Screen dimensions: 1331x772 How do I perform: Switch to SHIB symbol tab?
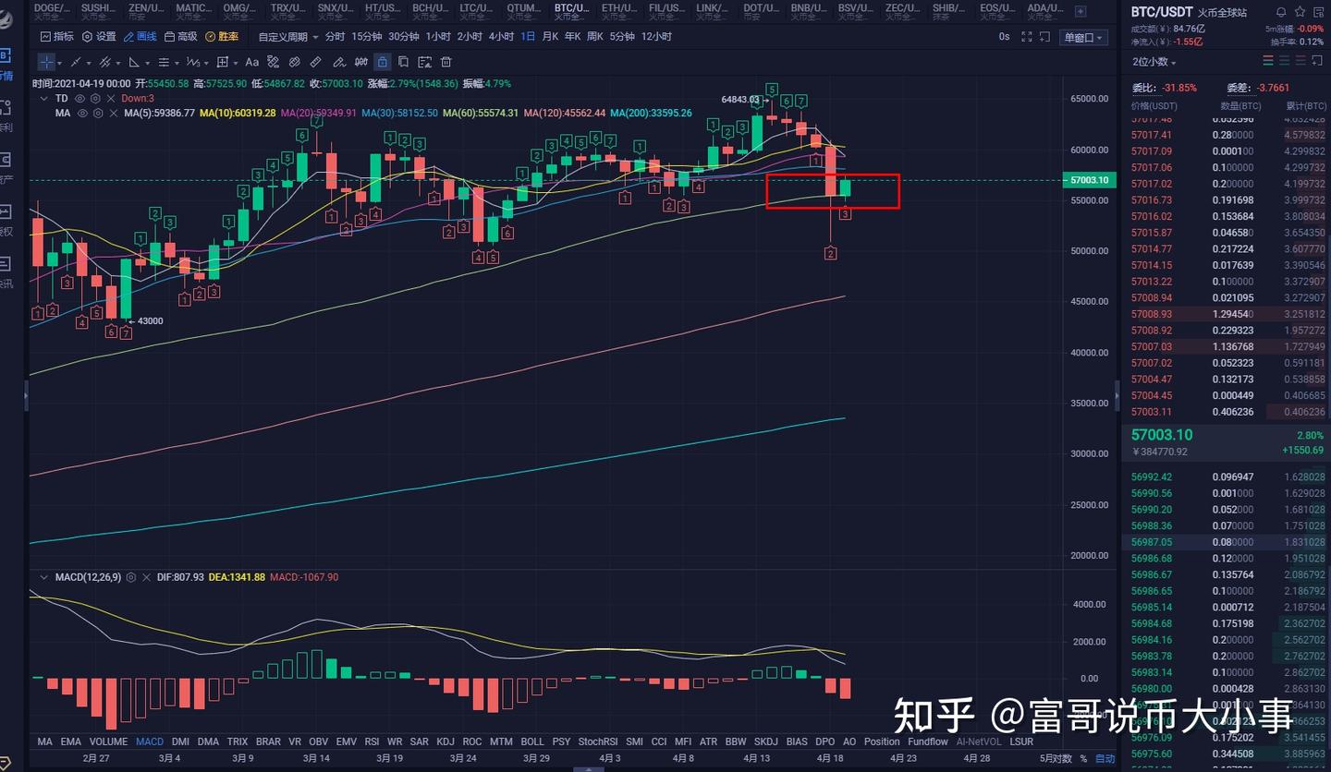pos(949,11)
